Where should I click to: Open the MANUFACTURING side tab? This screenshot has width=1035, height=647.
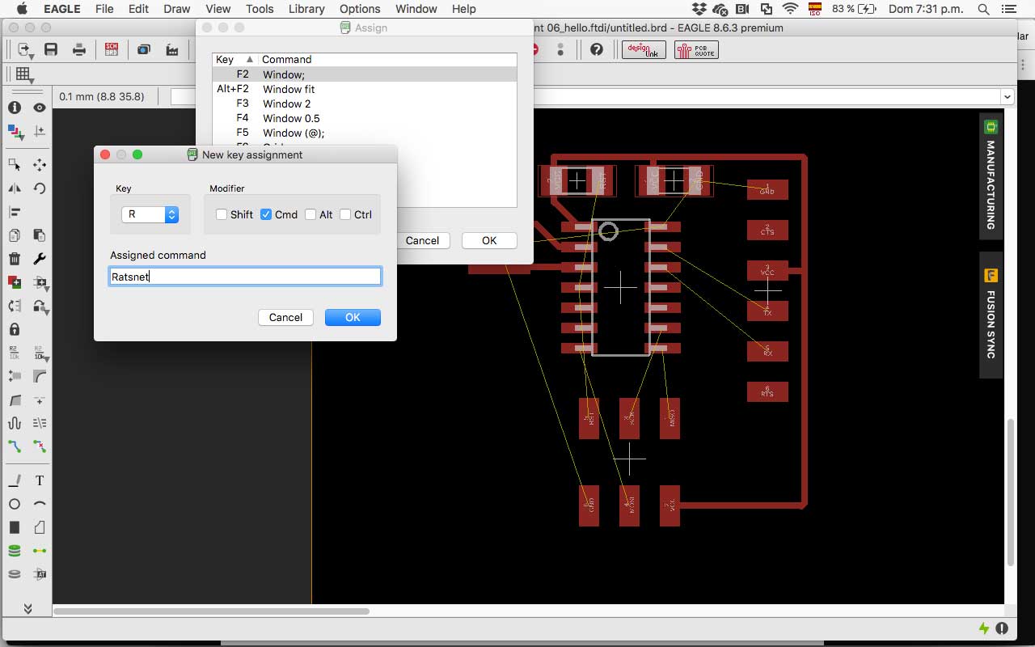tap(991, 175)
